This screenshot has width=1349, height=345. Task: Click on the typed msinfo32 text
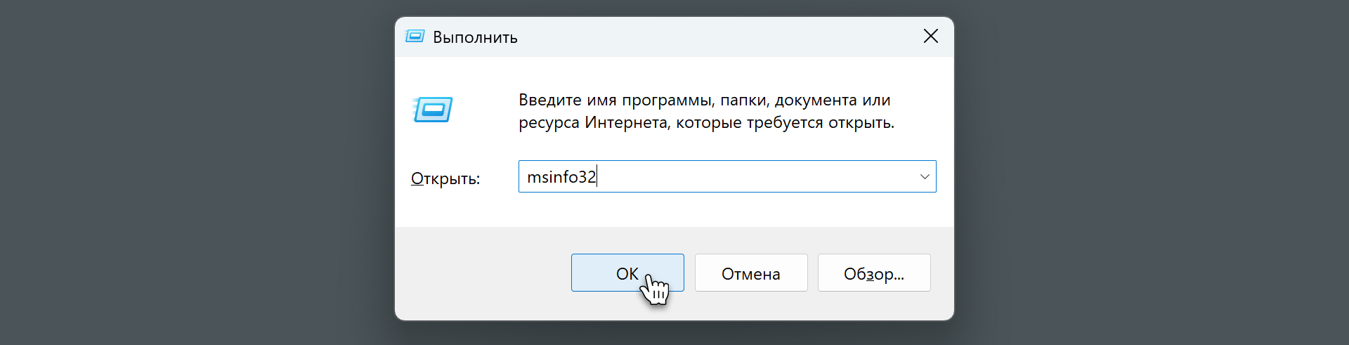coord(561,177)
